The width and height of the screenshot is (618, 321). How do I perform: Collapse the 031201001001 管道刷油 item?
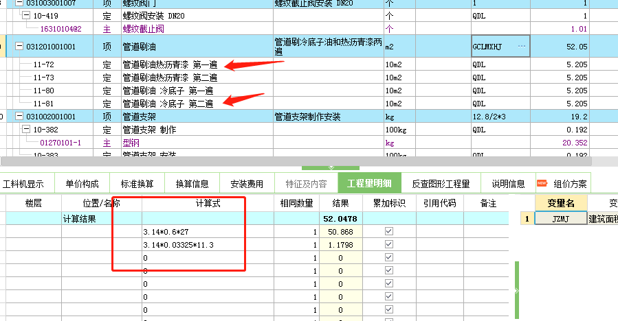pyautogui.click(x=19, y=46)
